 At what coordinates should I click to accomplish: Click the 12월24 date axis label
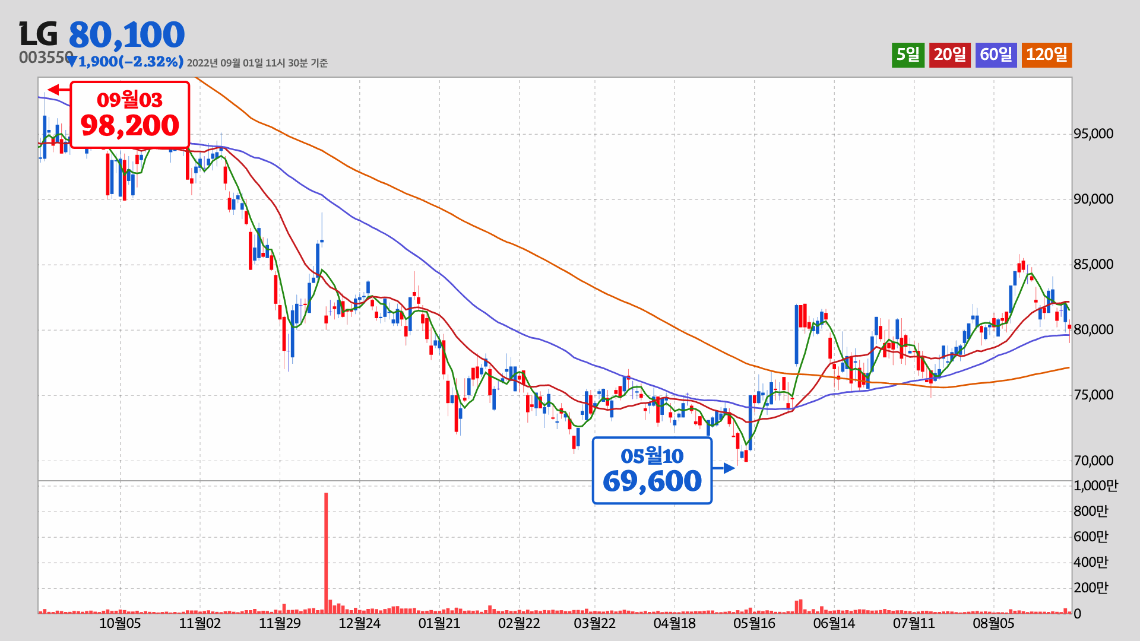pos(359,623)
